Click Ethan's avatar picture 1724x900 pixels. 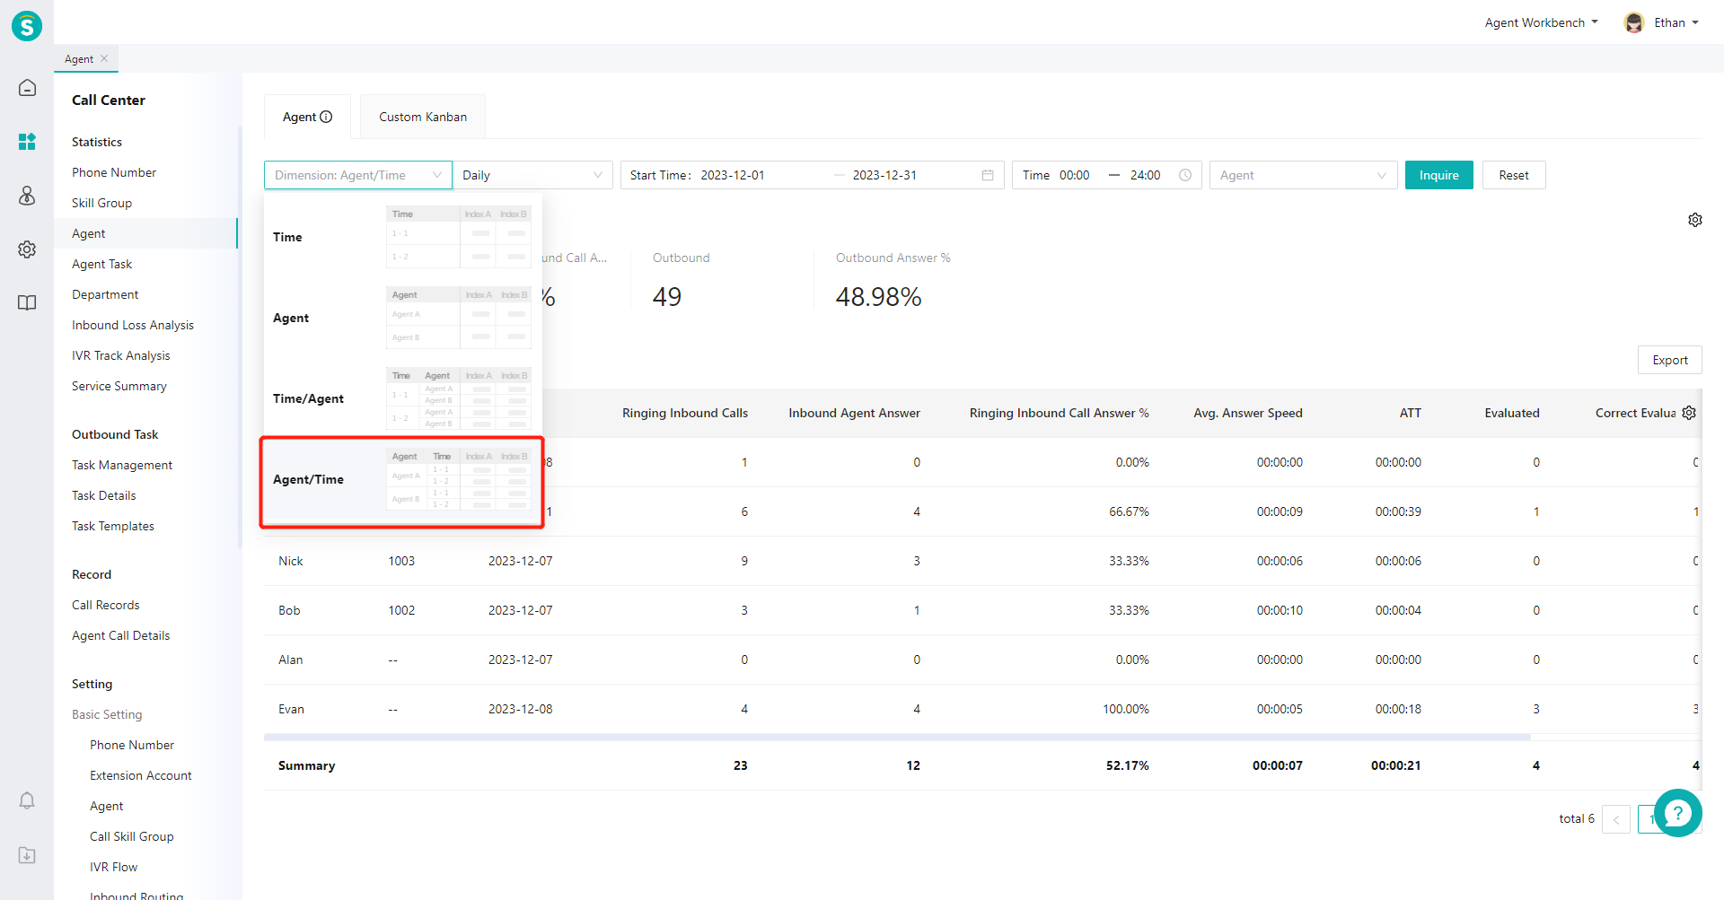point(1634,22)
